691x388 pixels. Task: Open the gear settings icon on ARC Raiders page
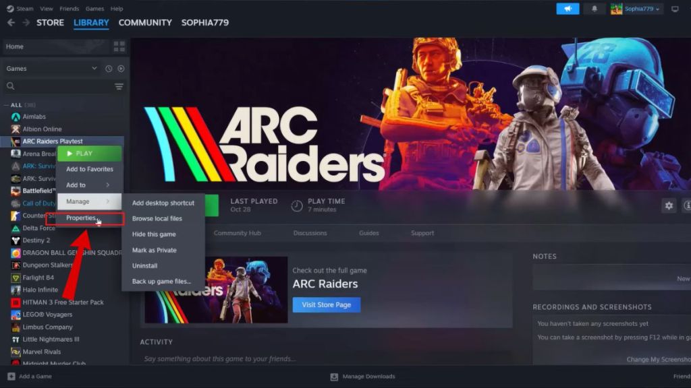tap(669, 207)
